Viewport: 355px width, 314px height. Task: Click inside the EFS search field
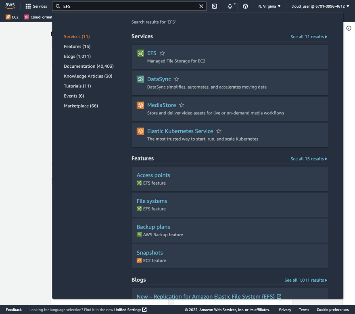129,6
